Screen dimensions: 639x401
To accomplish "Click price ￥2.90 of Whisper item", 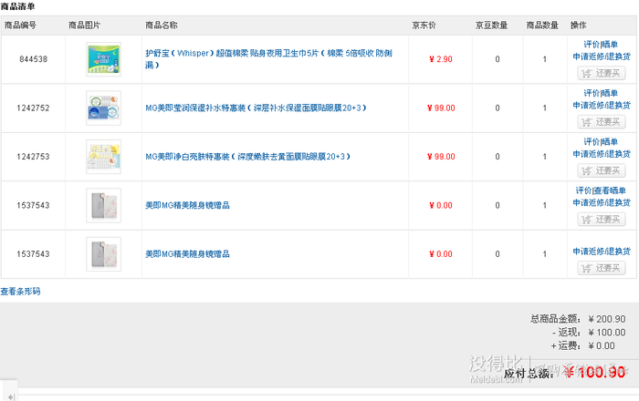I will tap(441, 59).
